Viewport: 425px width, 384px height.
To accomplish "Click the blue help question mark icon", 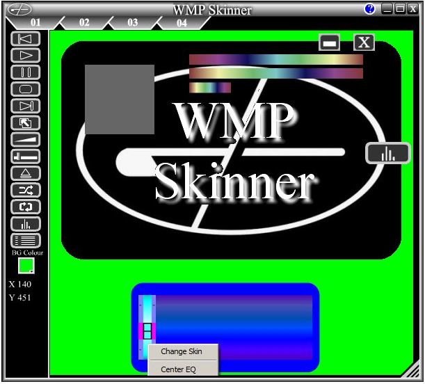I will 369,9.
